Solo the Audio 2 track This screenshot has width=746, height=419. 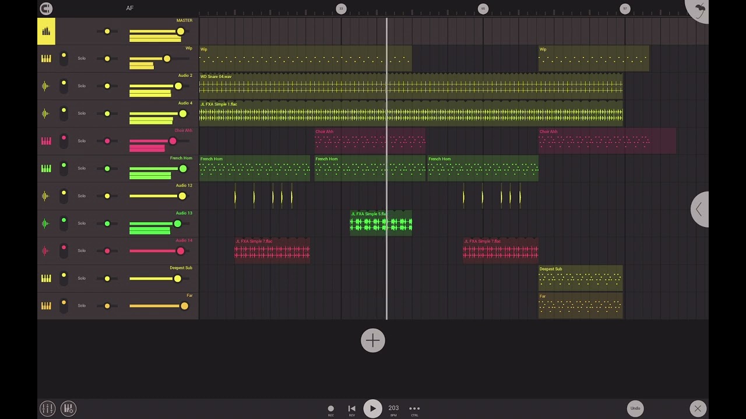tap(82, 86)
